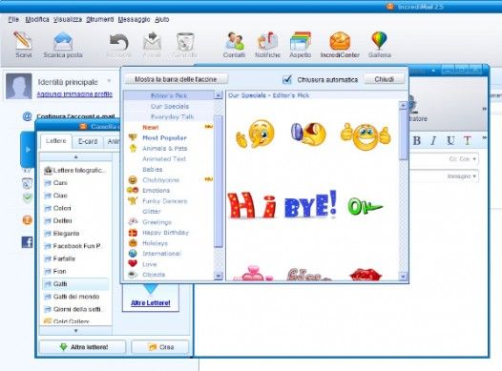
Task: Toggle bold B formatting button
Action: [417, 140]
